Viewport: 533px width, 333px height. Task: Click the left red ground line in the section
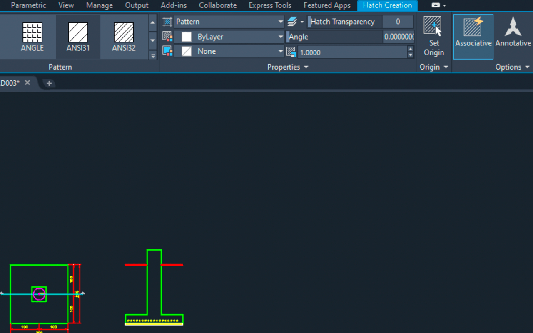click(x=136, y=265)
